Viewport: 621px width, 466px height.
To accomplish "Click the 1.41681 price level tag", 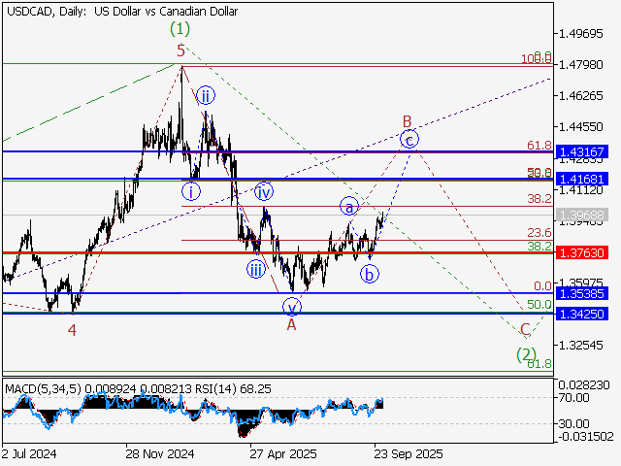I will 582,180.
